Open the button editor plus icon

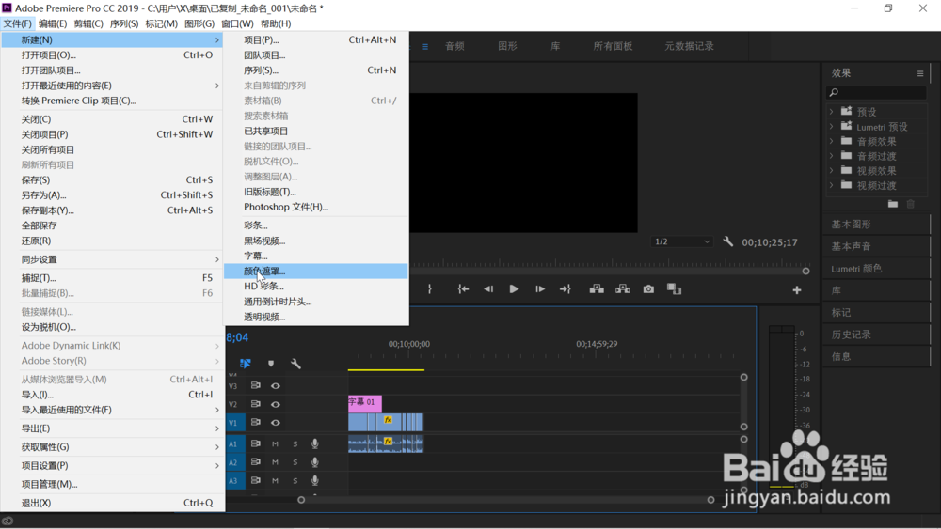[797, 290]
